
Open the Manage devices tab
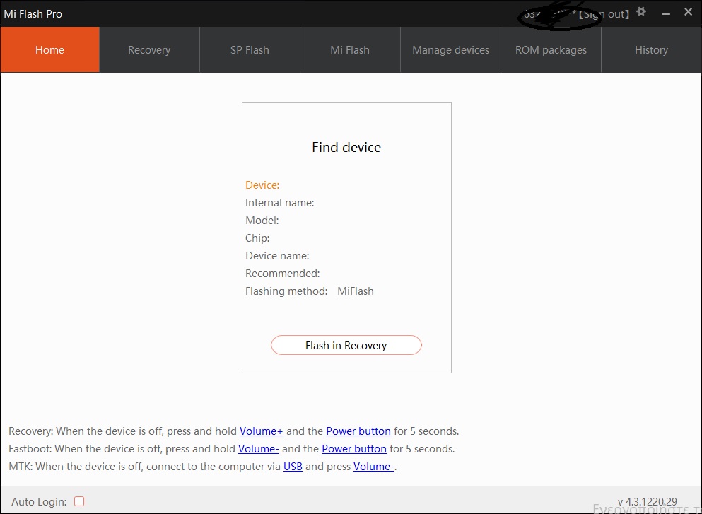pos(450,50)
